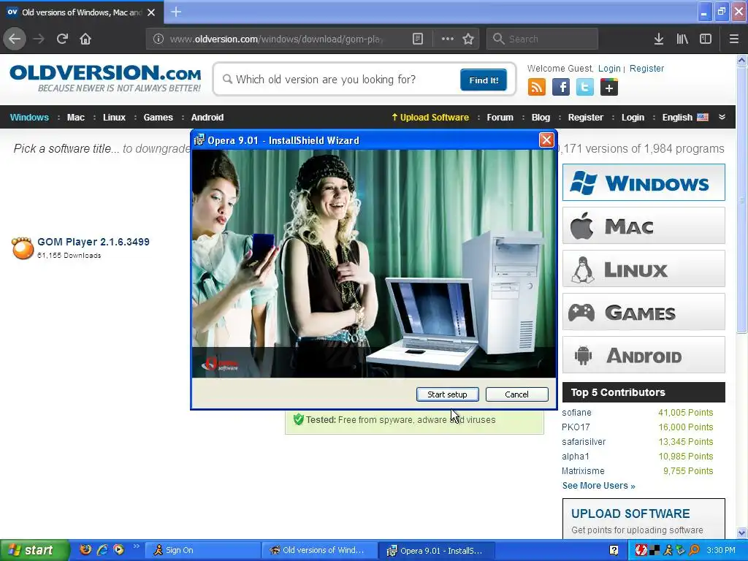Select Windows in the site nav bar
The height and width of the screenshot is (561, 748).
click(29, 118)
